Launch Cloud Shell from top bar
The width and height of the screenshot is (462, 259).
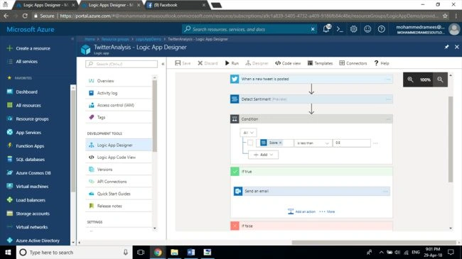[x=340, y=29]
